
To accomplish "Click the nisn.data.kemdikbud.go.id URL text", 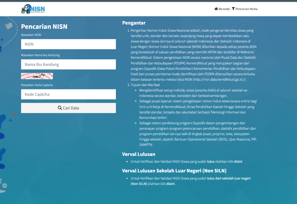I will pos(219,79).
